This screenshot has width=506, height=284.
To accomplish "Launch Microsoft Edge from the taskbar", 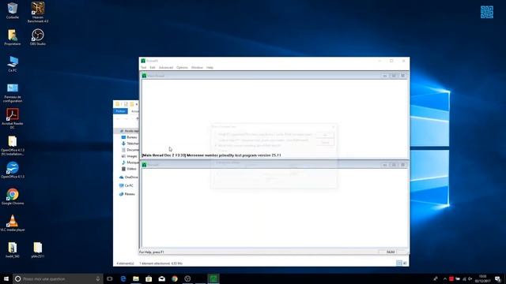I will [x=123, y=278].
